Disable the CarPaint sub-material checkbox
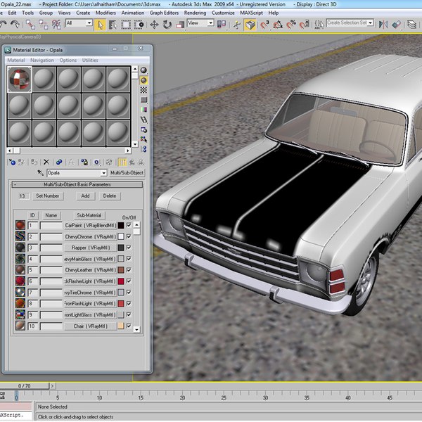The width and height of the screenshot is (422, 422). 128,226
